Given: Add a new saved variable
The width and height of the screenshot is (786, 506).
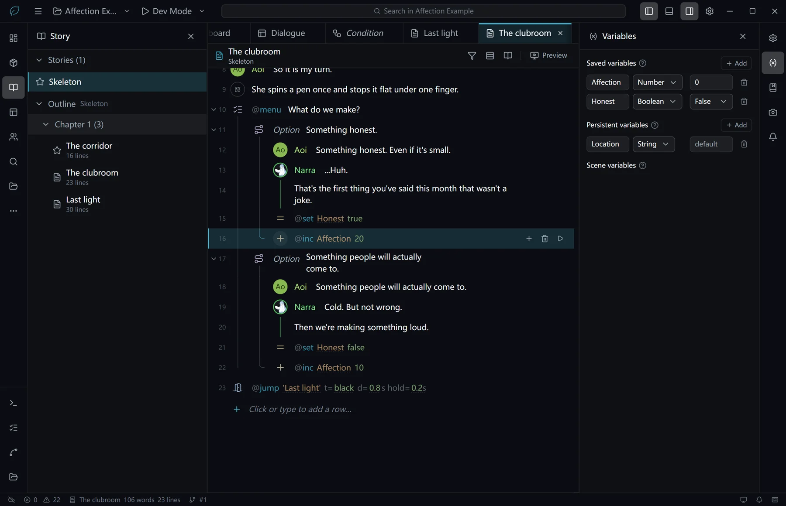Looking at the screenshot, I should point(736,63).
